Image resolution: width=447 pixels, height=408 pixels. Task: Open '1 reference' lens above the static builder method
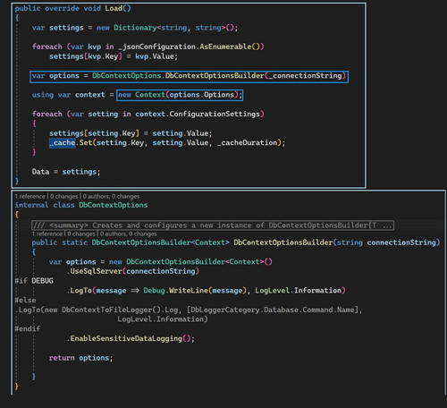click(47, 234)
